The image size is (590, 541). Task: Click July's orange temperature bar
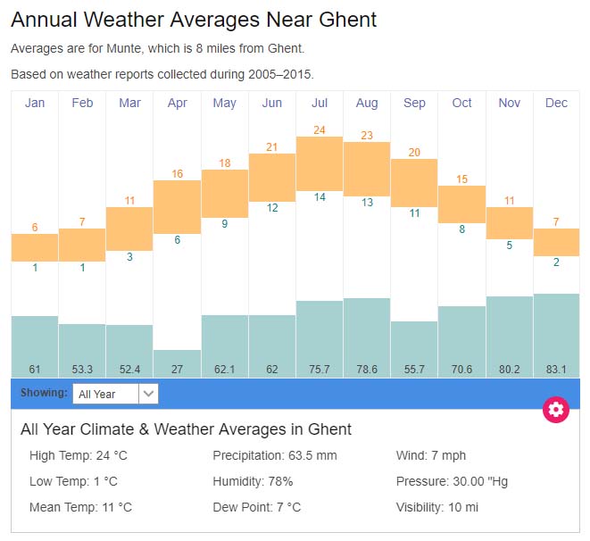point(320,163)
